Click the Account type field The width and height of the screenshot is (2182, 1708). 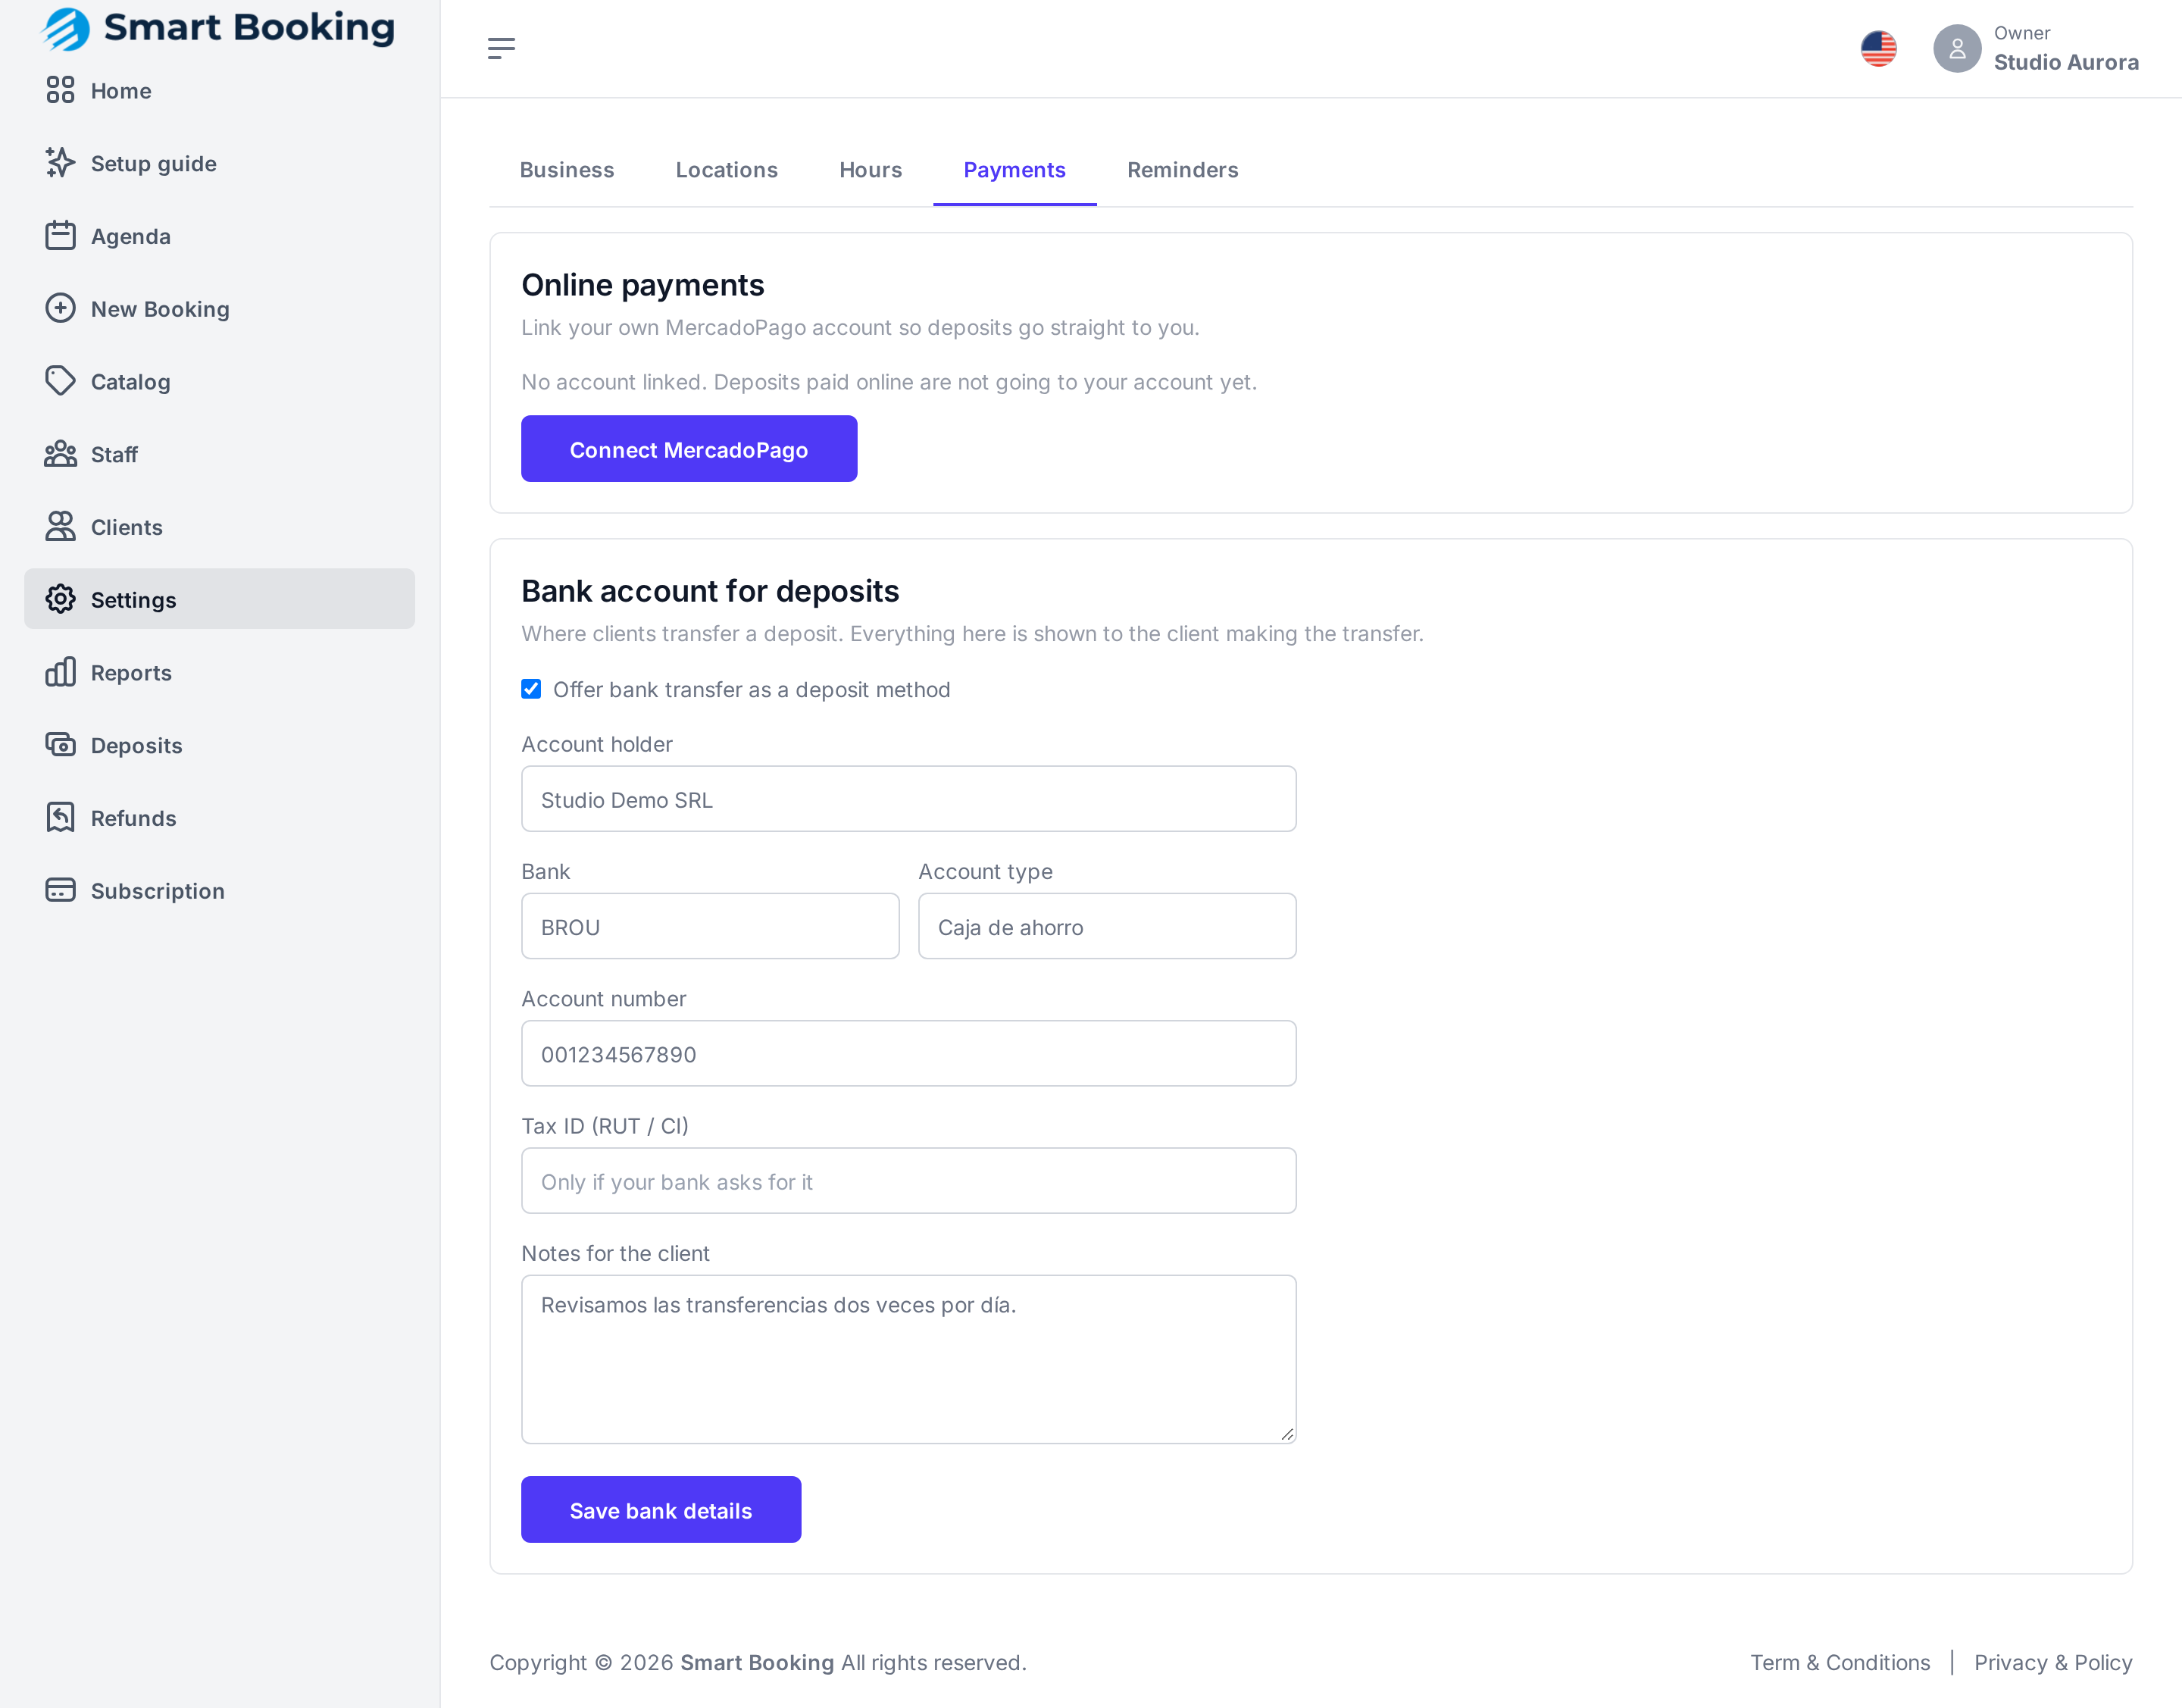1107,926
